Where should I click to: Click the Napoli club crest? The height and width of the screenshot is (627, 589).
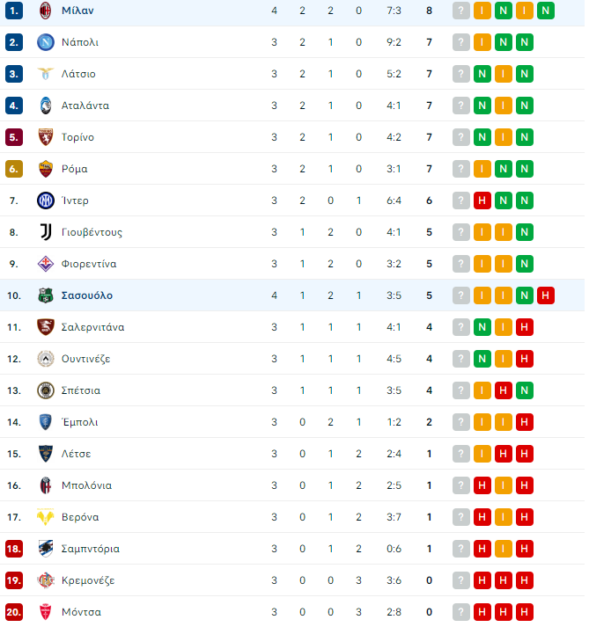46,42
